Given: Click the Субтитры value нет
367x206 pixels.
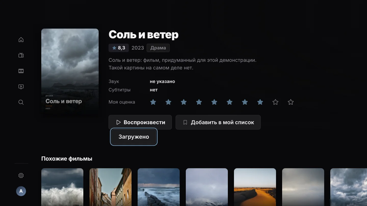Looking at the screenshot, I should (154, 90).
